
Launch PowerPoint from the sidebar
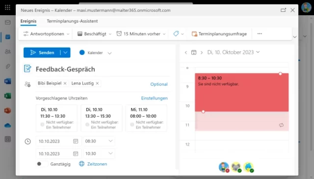click(x=8, y=110)
